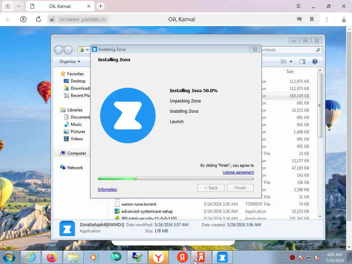
Task: Open Yandex Browser 'Y' taskbar icon
Action: (158, 257)
